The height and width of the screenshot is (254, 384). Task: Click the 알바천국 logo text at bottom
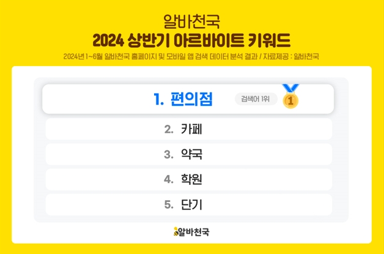(x=195, y=232)
